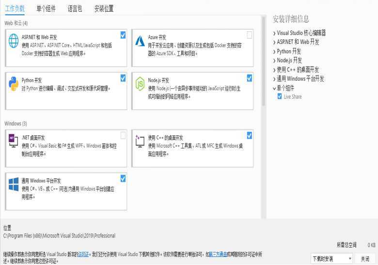Expand 使用 C++ 的桌面开发 in install details
The image size is (378, 265).
click(274, 70)
